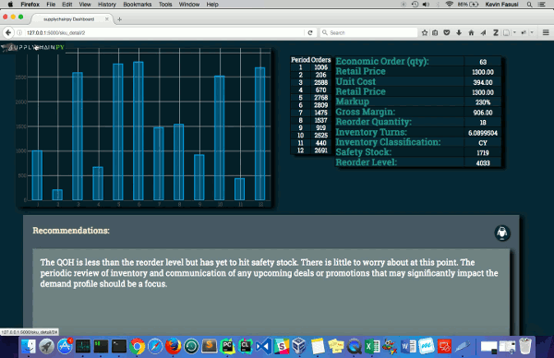554x358 pixels.
Task: Bookmark this page with the star icon
Action: [x=425, y=32]
